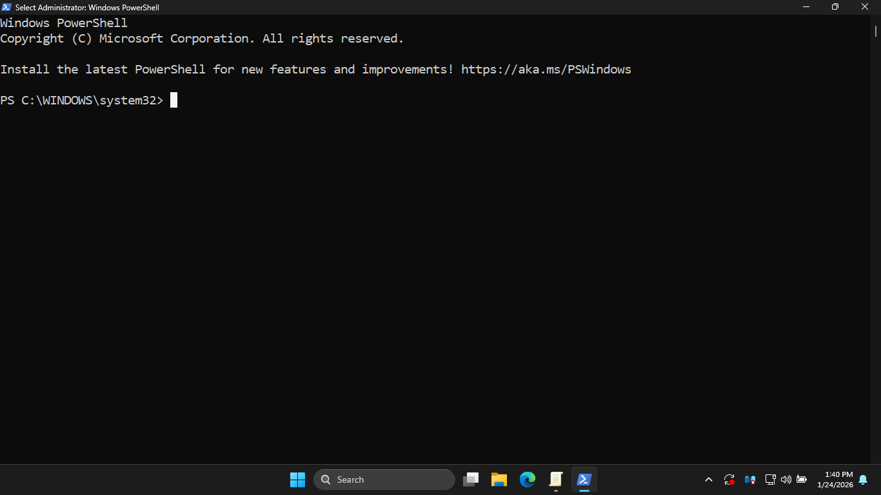The image size is (881, 495).
Task: Click the PowerShell icon in the title bar
Action: 6,7
